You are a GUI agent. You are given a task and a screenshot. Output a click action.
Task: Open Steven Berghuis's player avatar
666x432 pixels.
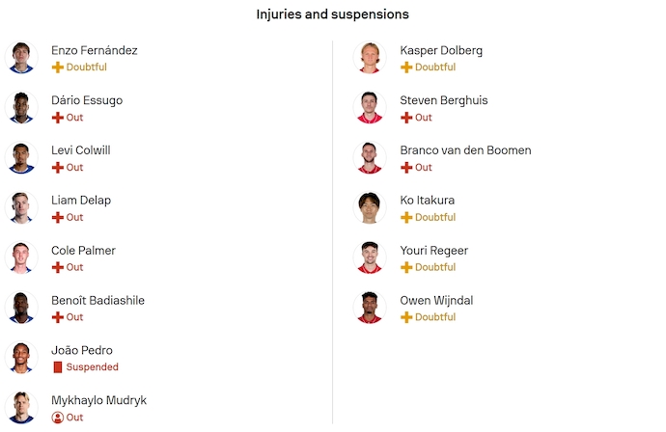coord(370,108)
